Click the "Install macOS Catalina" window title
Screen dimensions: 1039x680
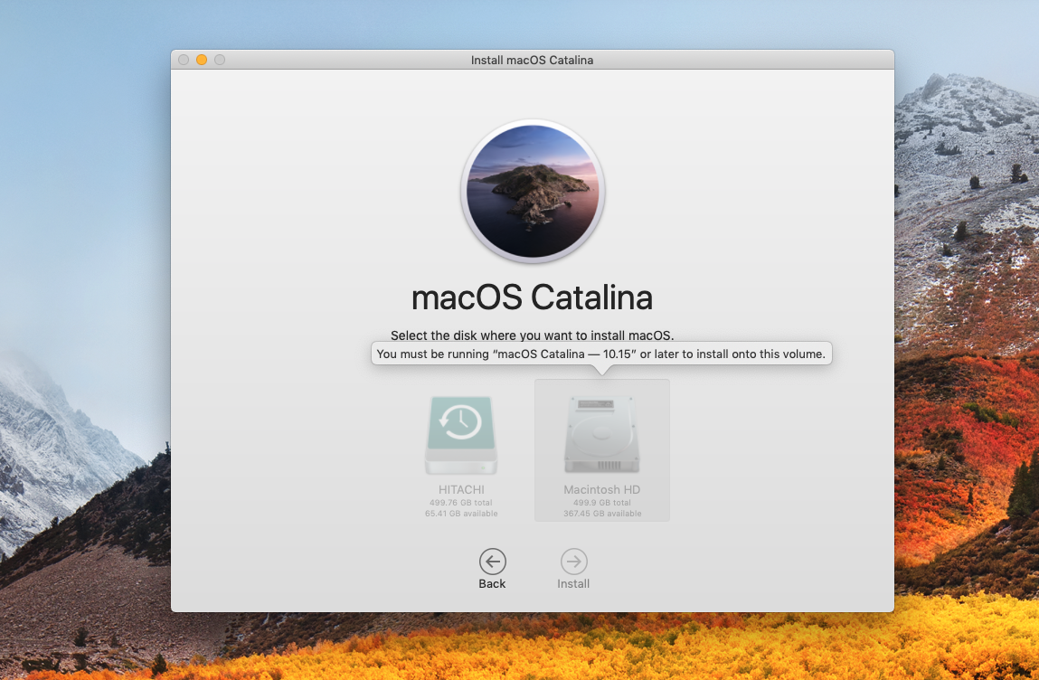[x=532, y=60]
